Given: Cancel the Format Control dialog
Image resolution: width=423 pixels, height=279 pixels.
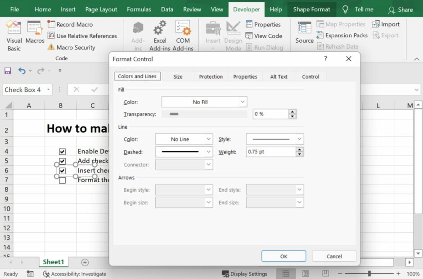Looking at the screenshot, I should click(x=334, y=256).
